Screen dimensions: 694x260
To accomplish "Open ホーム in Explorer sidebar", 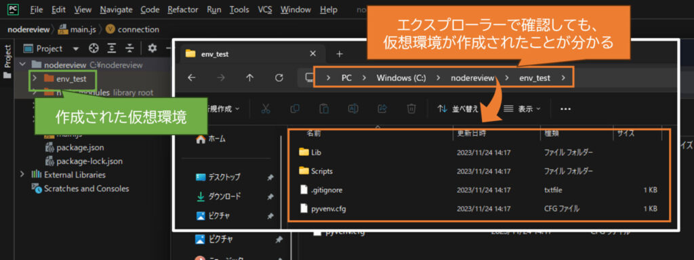I will (x=211, y=139).
